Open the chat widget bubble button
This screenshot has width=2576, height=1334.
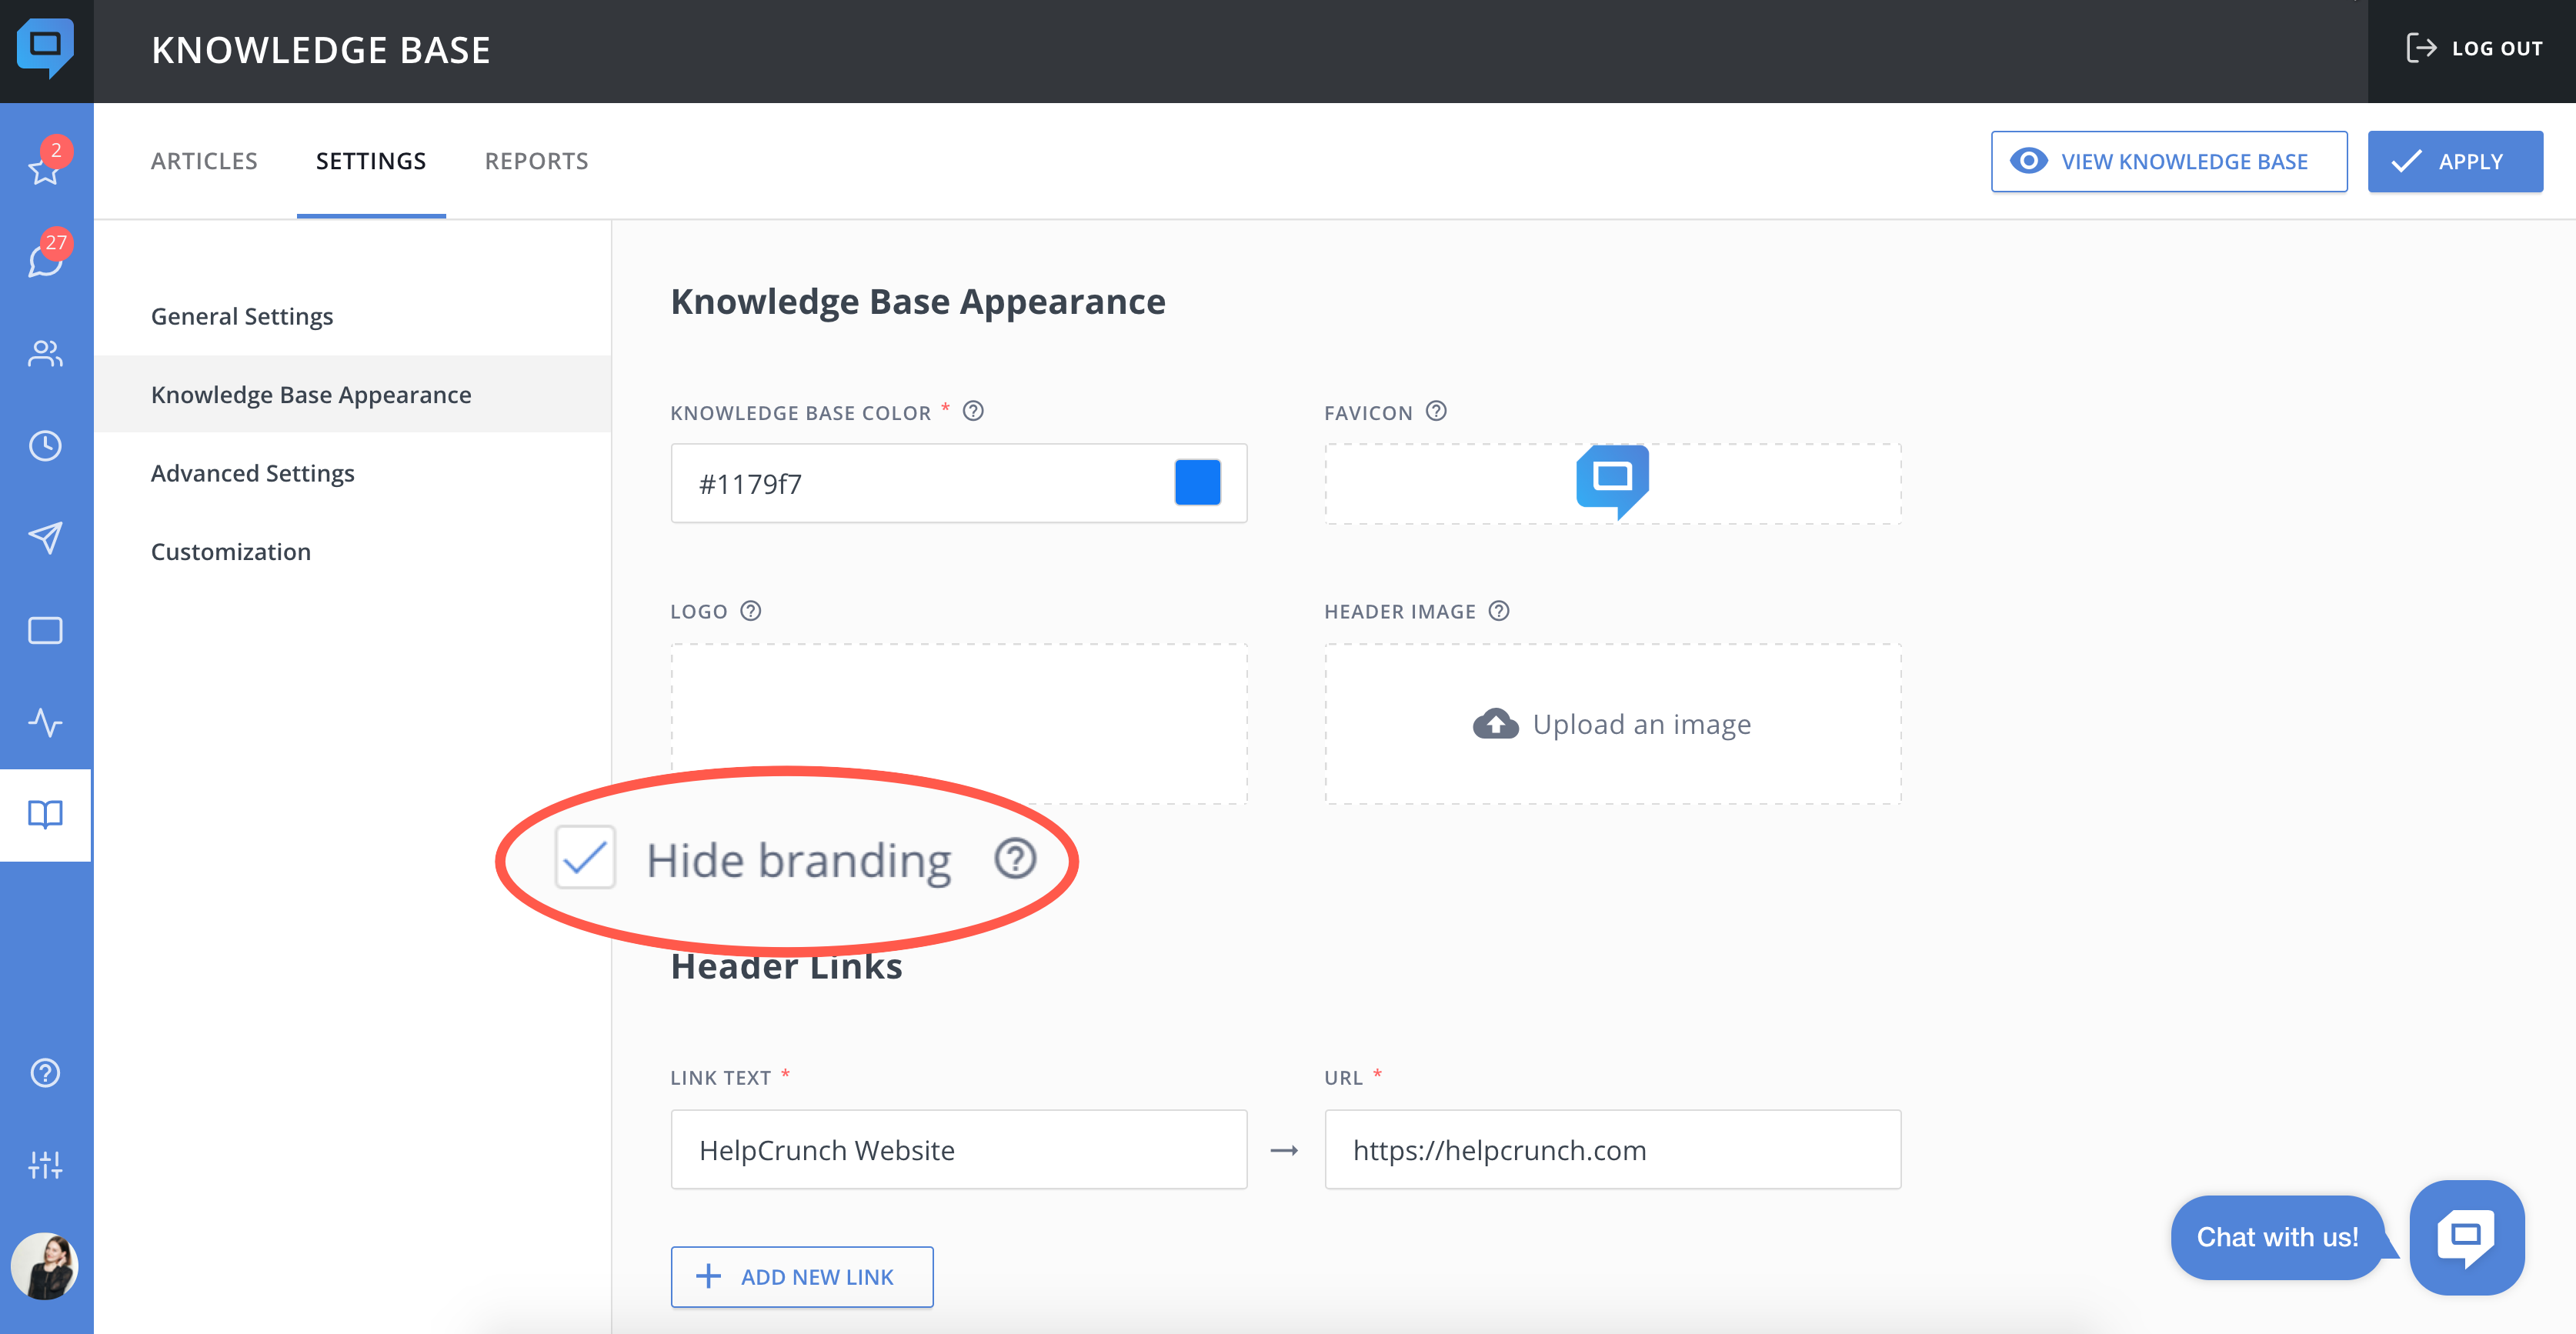pos(2466,1238)
